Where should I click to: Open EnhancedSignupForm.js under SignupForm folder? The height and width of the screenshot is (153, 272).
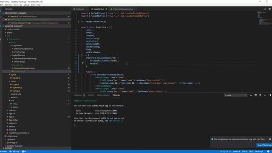(24, 68)
